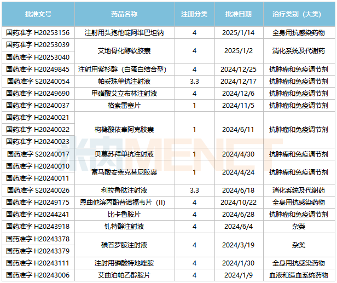Click the 批准文号 column header
The width and height of the screenshot is (337, 283).
38,14
